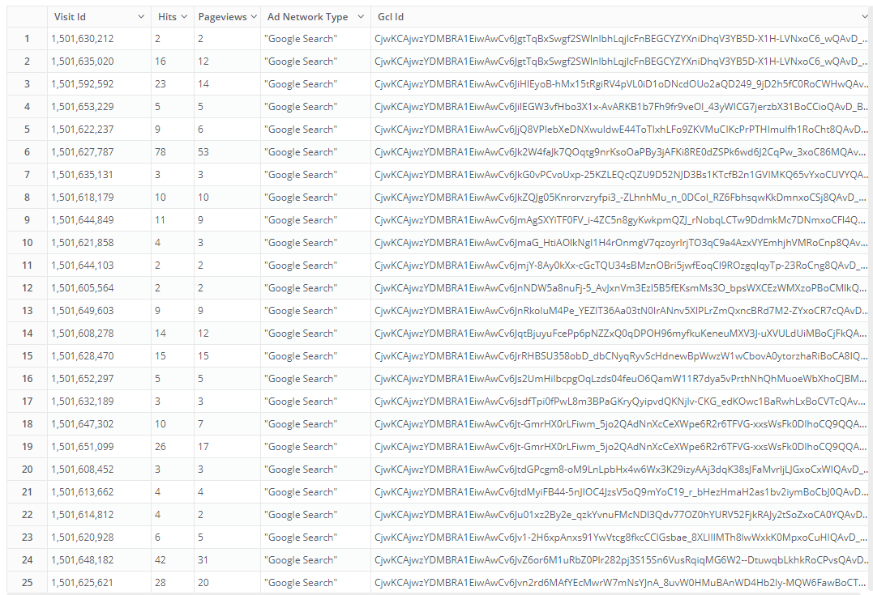Sort by the Hits column header label
873x595 pixels.
(167, 17)
